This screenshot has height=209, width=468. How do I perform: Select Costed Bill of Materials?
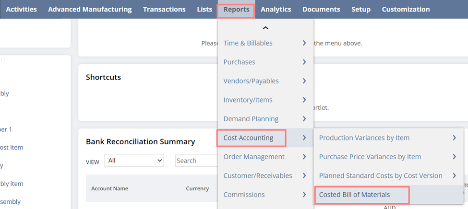[354, 195]
